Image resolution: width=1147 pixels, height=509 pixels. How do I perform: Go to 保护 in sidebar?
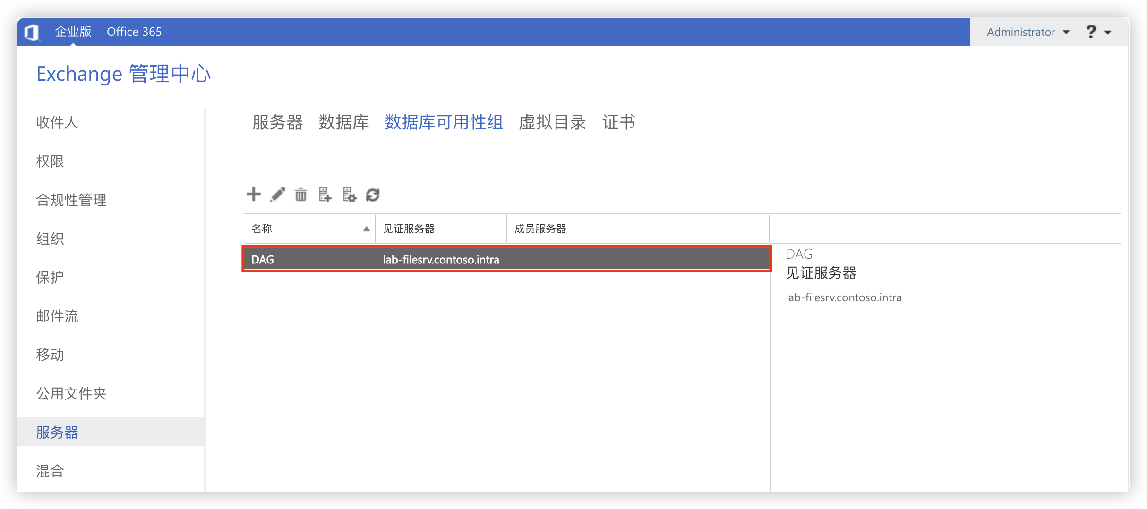pyautogui.click(x=50, y=277)
